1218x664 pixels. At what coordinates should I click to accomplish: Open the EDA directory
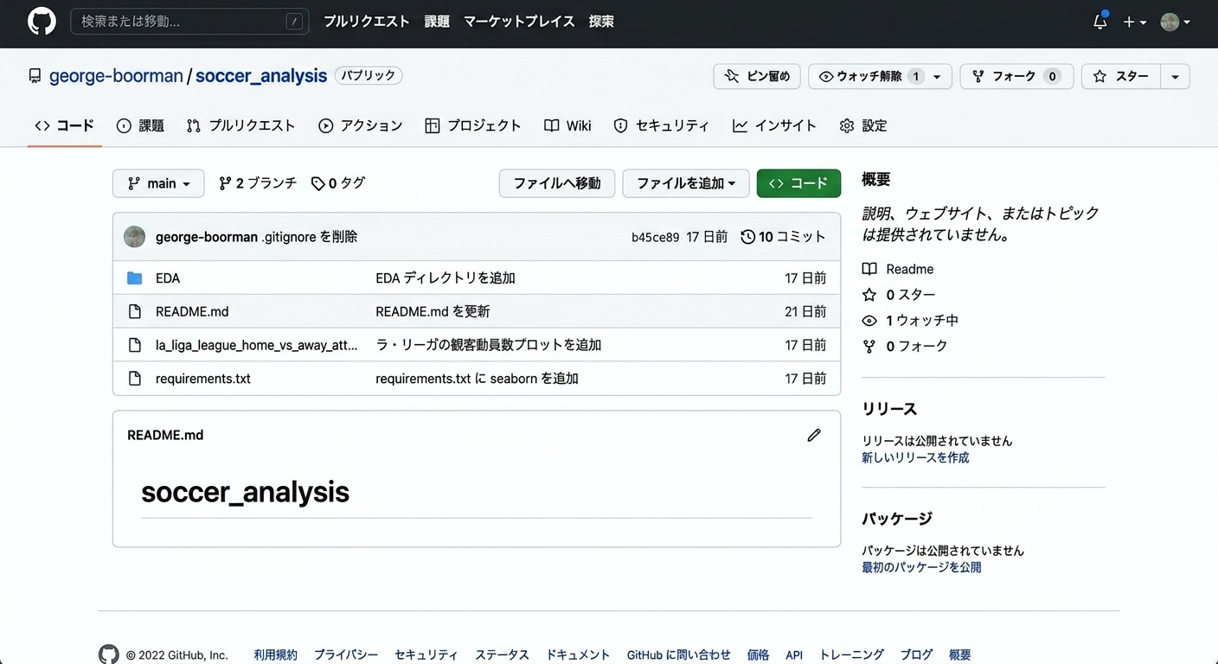pos(168,278)
